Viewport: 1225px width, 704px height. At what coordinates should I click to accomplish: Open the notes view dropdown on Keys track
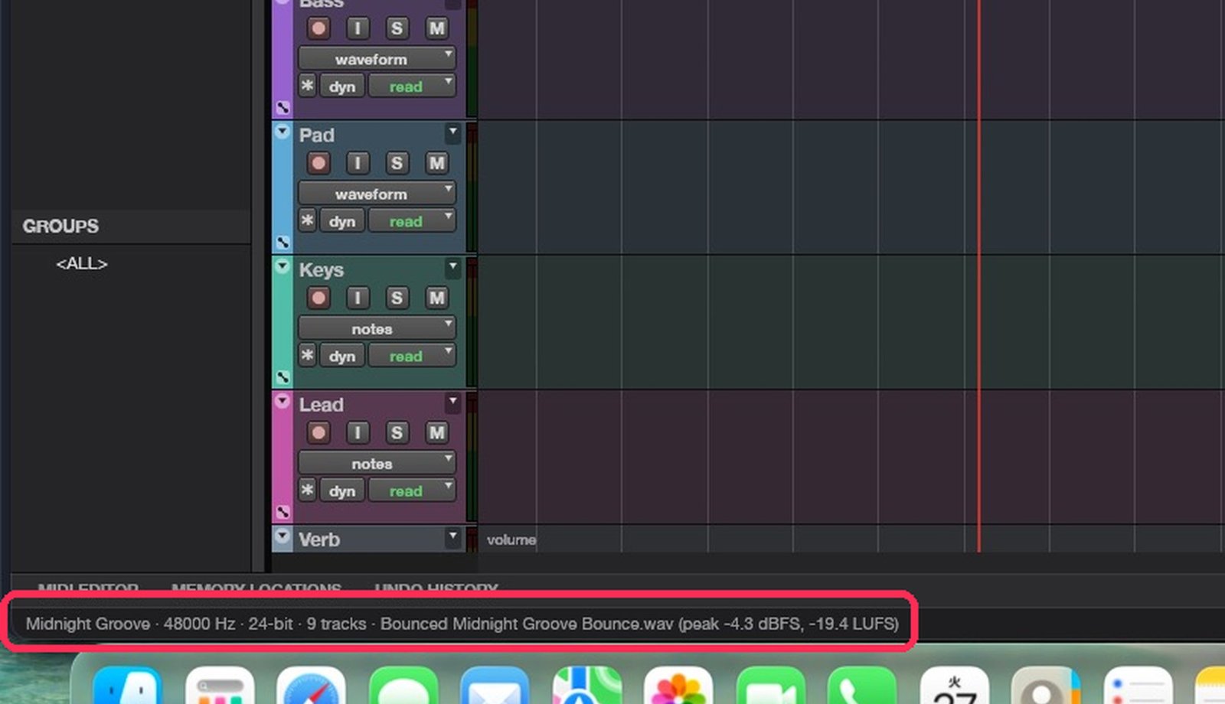coord(377,328)
